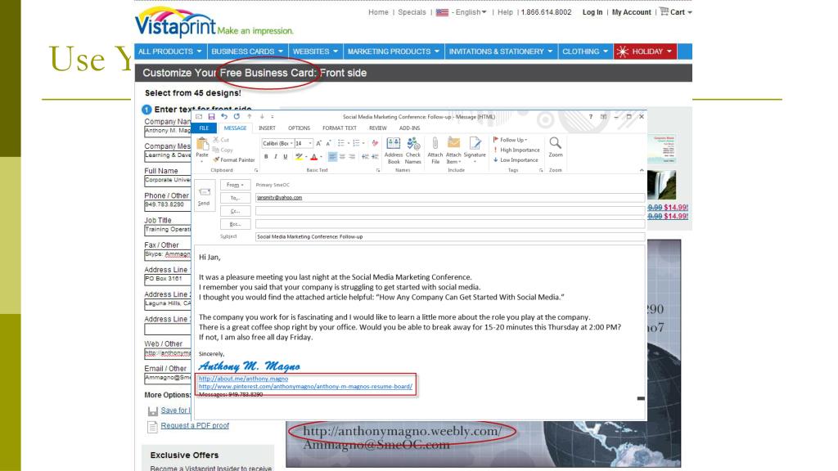Click the Bcc... button
The image size is (838, 471).
[x=235, y=224]
